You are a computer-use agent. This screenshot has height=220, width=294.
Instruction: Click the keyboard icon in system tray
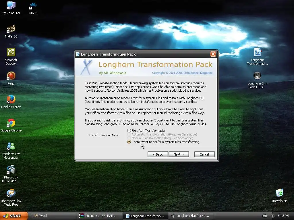[x=264, y=216]
